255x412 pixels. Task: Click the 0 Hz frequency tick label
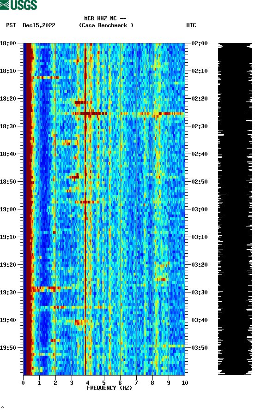(x=23, y=383)
